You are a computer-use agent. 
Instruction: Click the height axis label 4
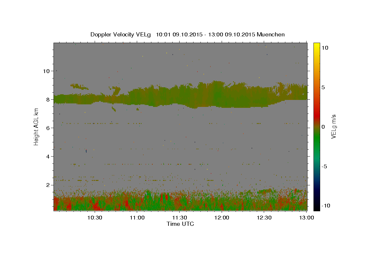pos(48,157)
